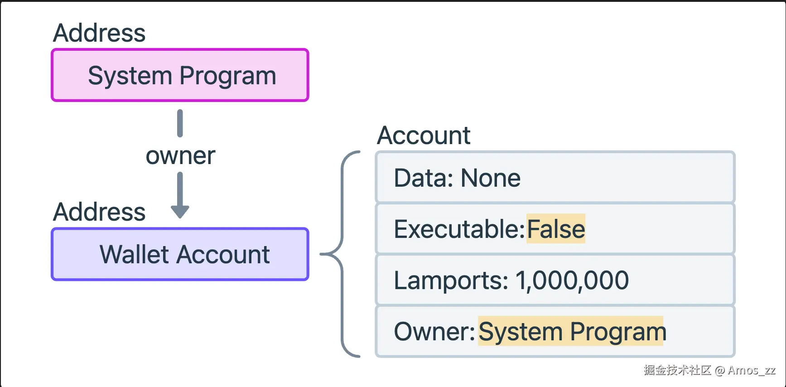Click the 掘金技术社区 watermark text
The image size is (786, 387).
677,370
